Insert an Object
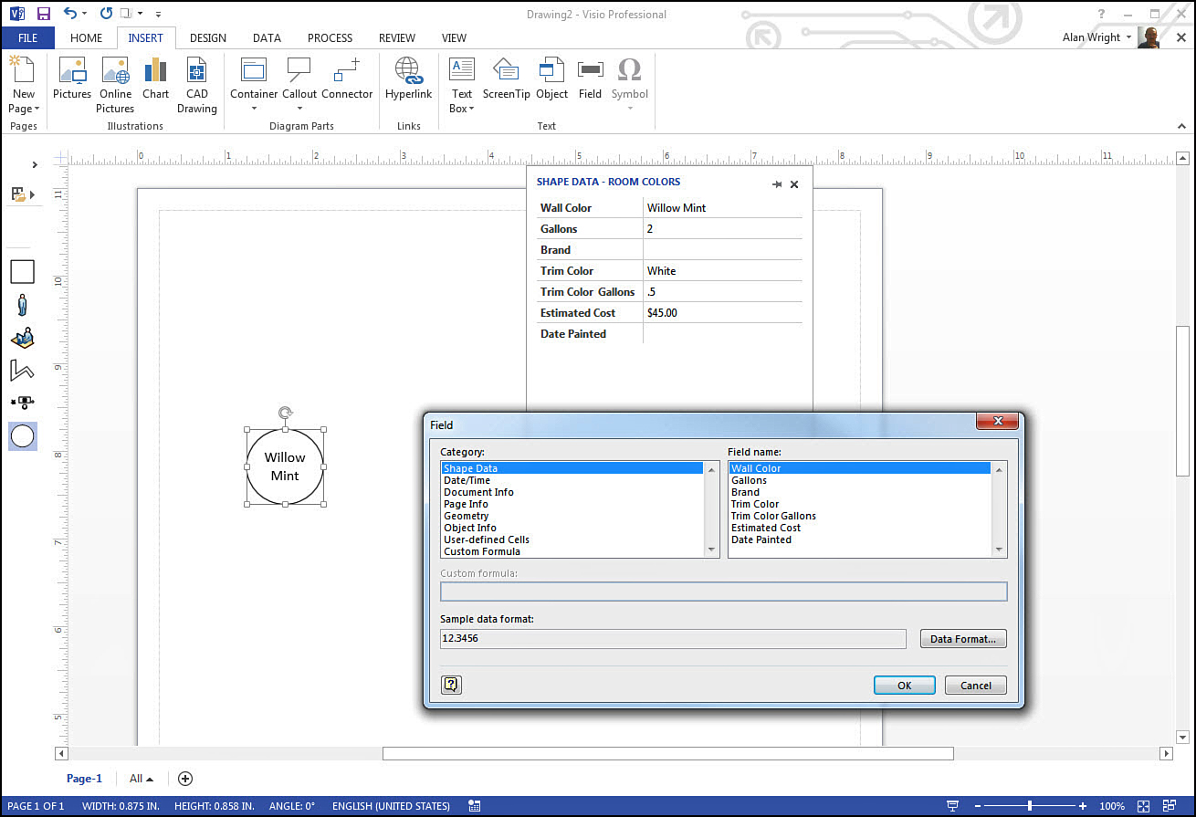This screenshot has width=1196, height=817. tap(551, 79)
